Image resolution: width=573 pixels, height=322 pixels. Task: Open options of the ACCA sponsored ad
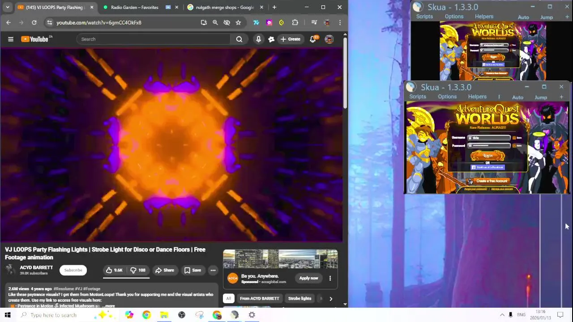pyautogui.click(x=330, y=278)
